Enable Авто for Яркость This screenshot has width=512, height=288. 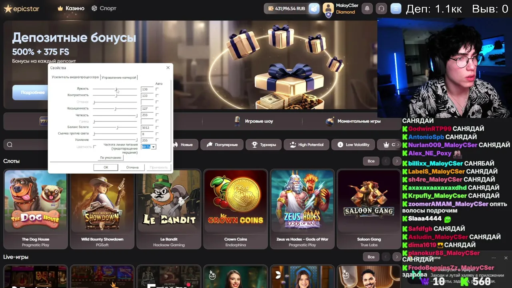coord(157,89)
